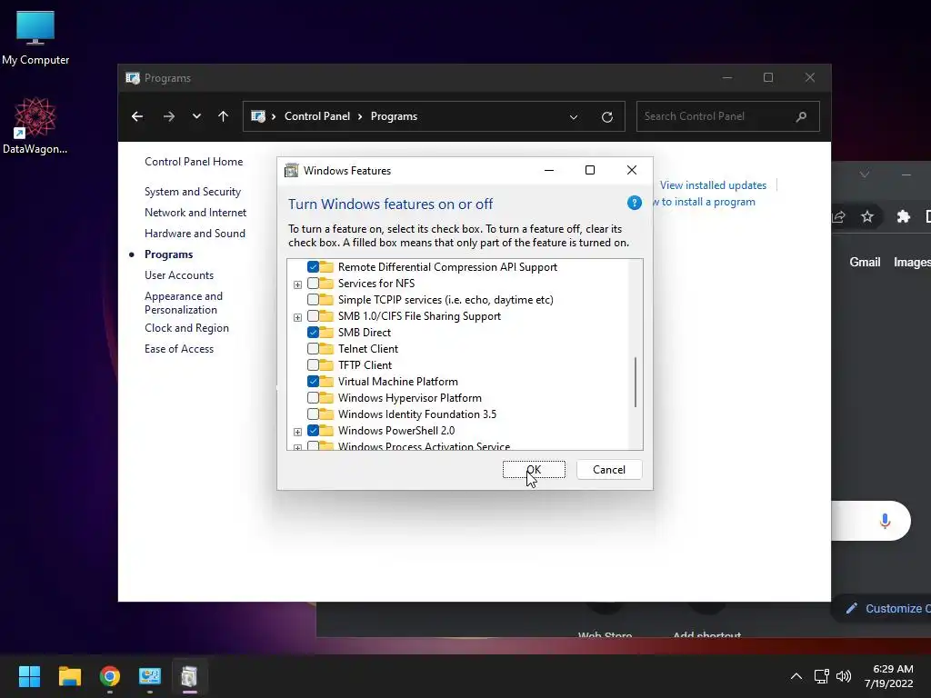Switch to Chrome from the taskbar
931x698 pixels.
(x=110, y=676)
